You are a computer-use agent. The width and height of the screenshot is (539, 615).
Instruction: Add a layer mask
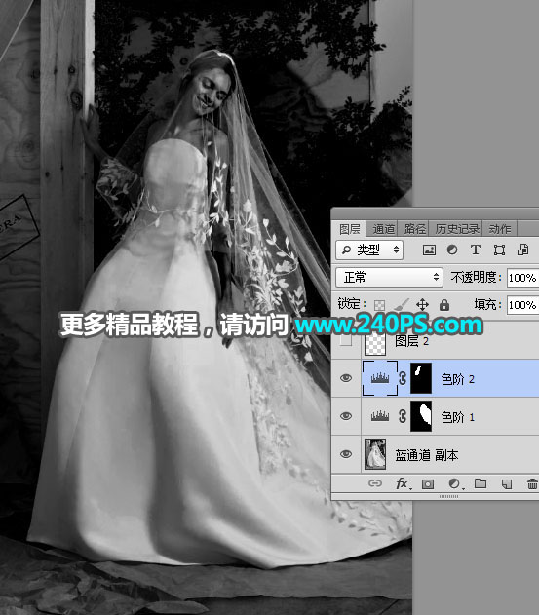tap(428, 484)
